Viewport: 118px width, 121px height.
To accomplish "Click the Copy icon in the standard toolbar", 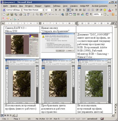I will pos(37,14).
